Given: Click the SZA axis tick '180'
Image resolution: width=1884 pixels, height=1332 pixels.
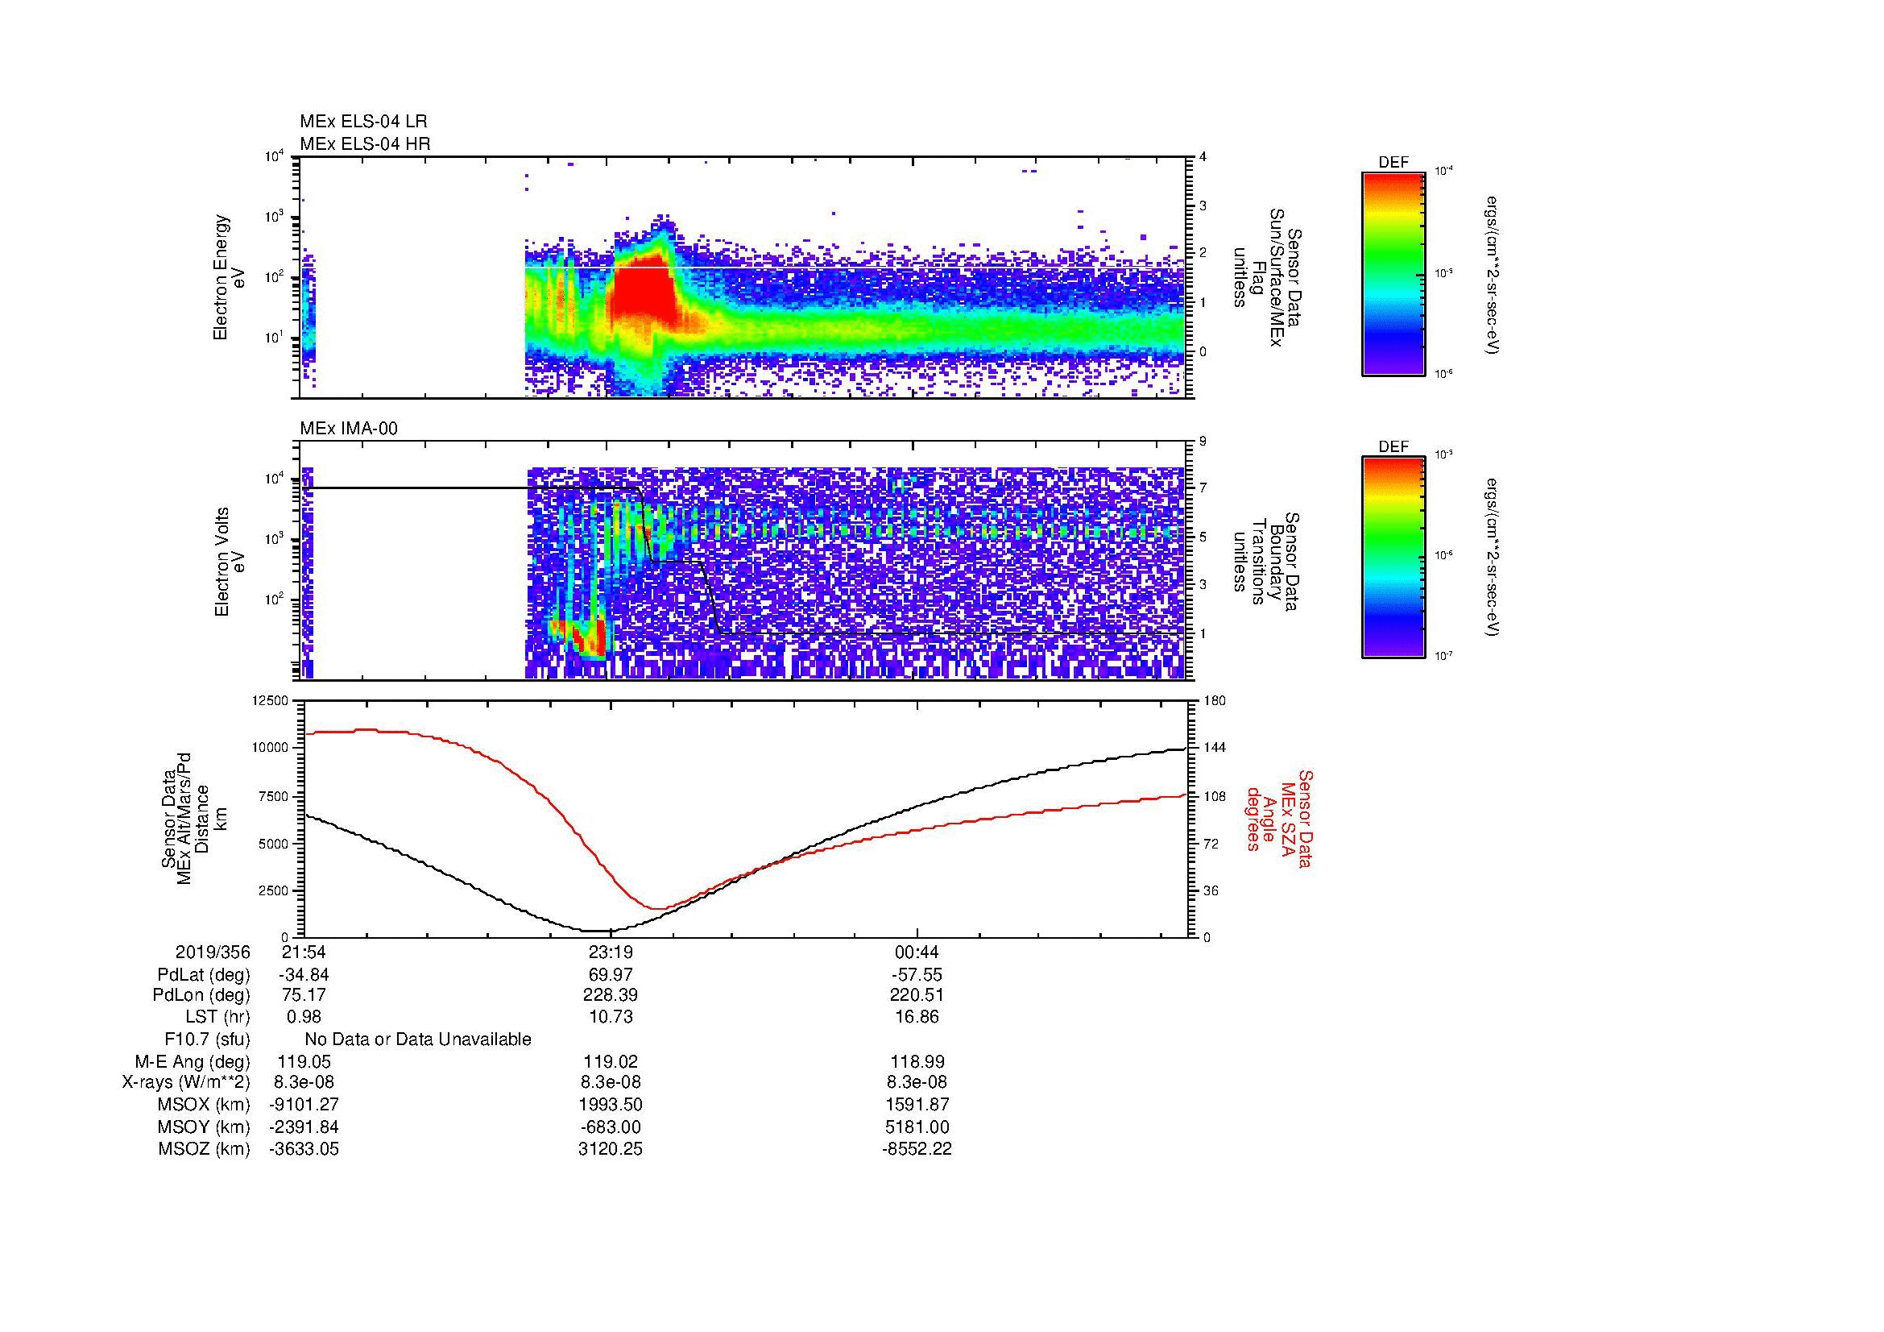Looking at the screenshot, I should pos(1215,700).
